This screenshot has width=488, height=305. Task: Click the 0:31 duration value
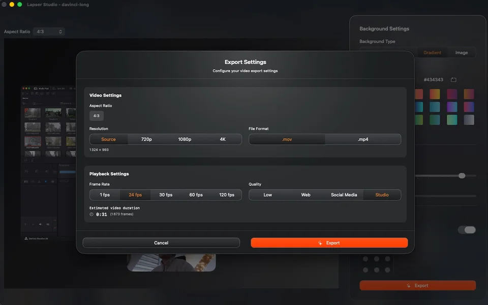pos(102,215)
